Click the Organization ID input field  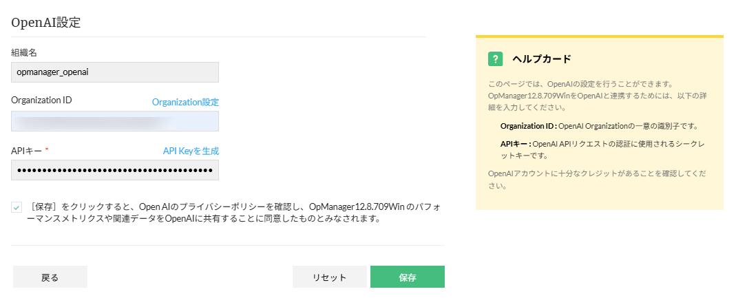[115, 121]
